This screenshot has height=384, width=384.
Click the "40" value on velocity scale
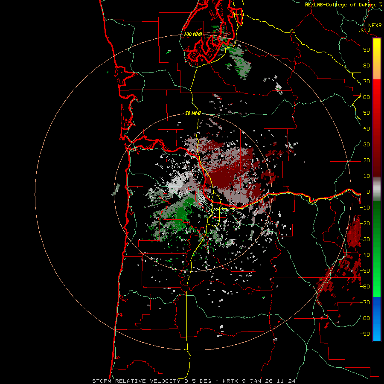point(367,128)
